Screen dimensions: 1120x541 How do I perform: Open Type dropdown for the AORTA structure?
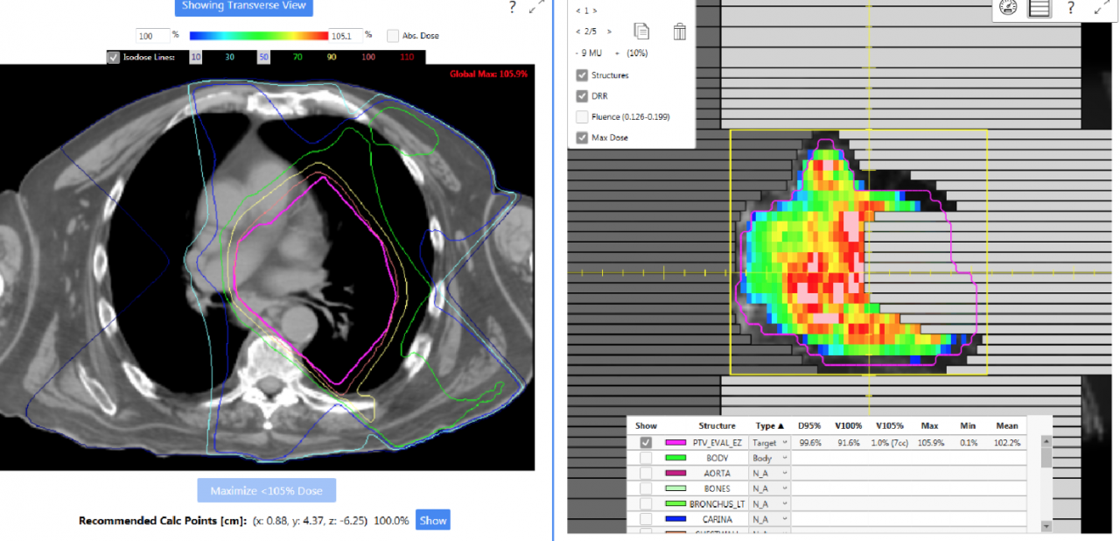coord(770,474)
